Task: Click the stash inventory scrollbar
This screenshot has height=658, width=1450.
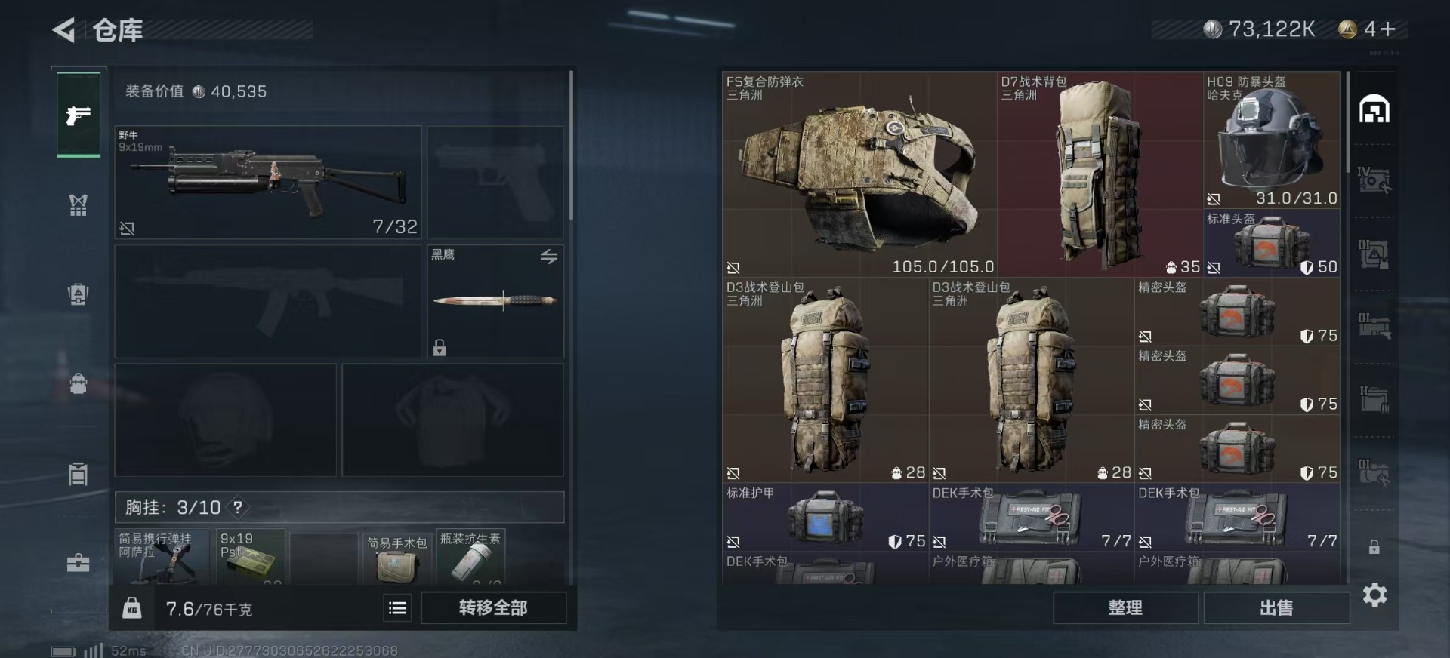Action: pyautogui.click(x=1347, y=121)
